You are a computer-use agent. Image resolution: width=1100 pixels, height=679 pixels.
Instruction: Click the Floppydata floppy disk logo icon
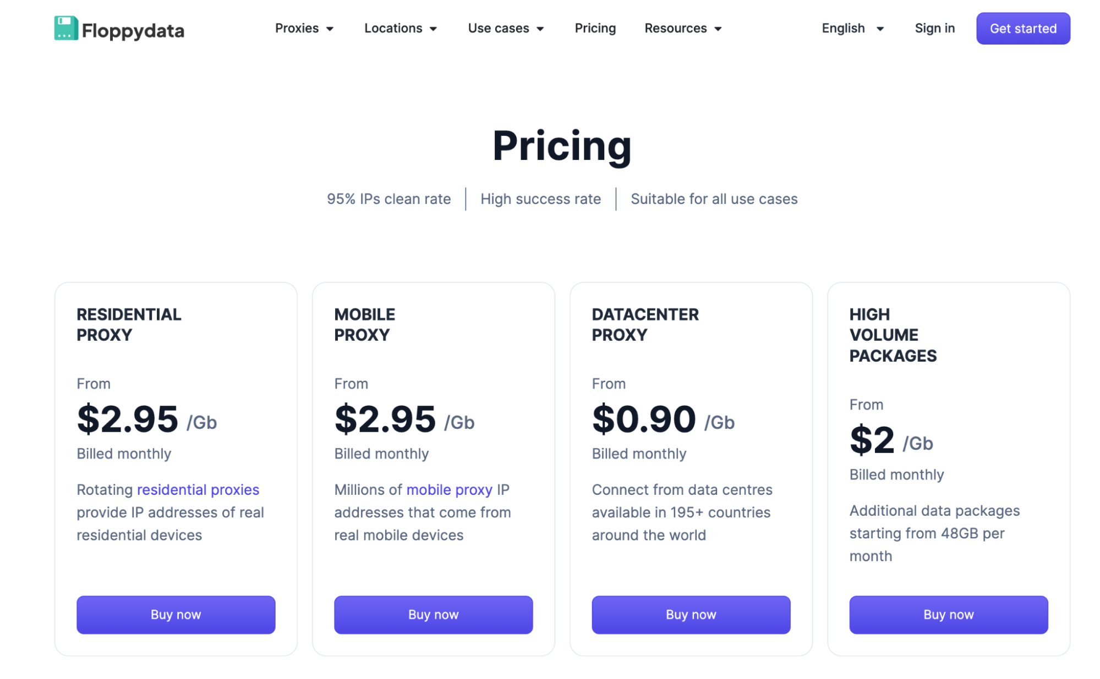pyautogui.click(x=66, y=28)
